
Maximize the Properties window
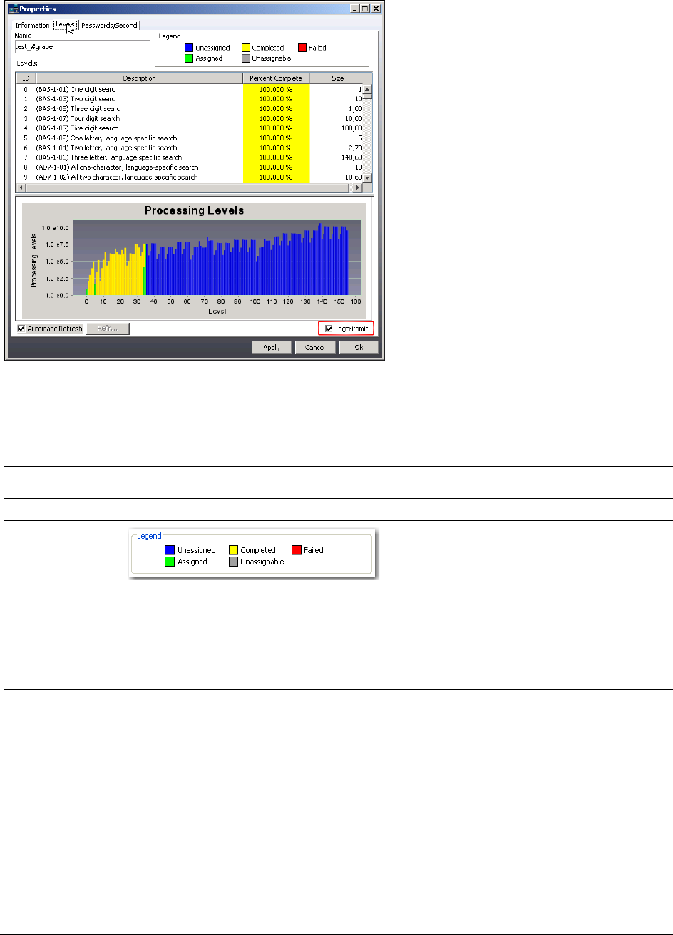tap(365, 8)
